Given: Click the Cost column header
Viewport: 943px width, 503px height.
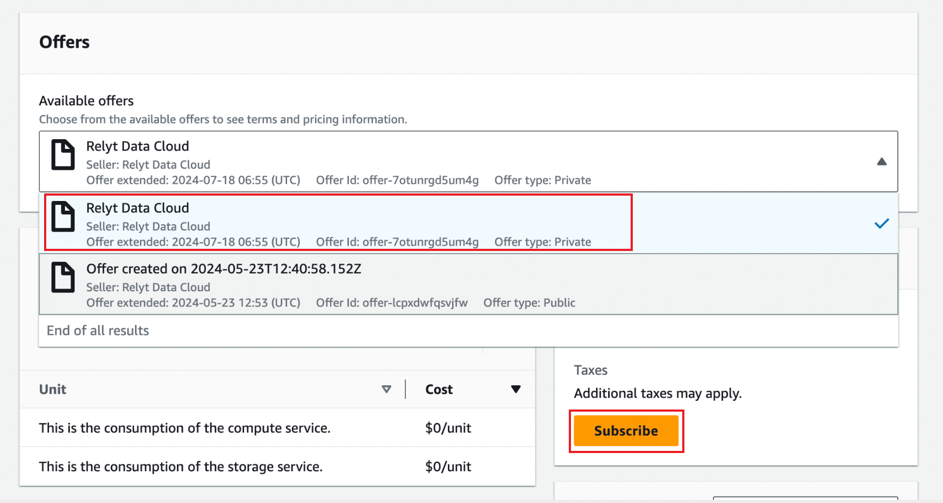Looking at the screenshot, I should click(x=439, y=390).
